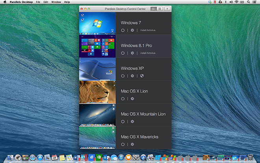The width and height of the screenshot is (260, 163).
Task: Switch Control Center to compact list view
Action: tap(160, 9)
